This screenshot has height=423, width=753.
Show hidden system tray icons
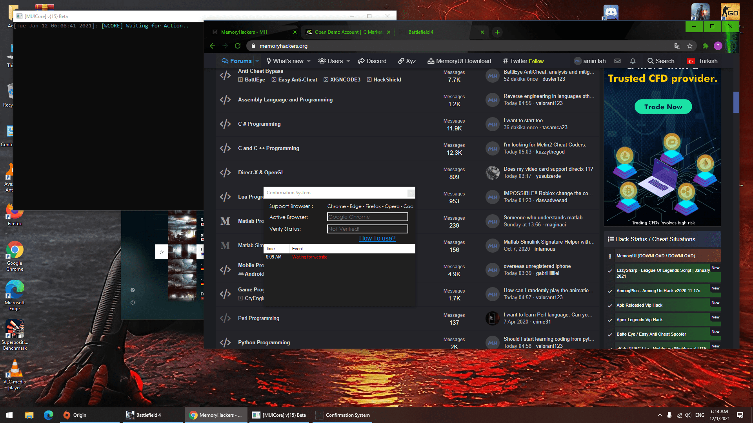click(x=660, y=415)
